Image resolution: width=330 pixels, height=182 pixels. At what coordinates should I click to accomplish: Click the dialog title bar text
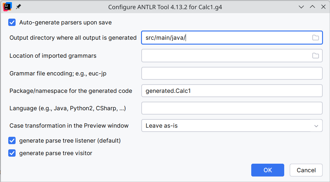click(x=165, y=7)
